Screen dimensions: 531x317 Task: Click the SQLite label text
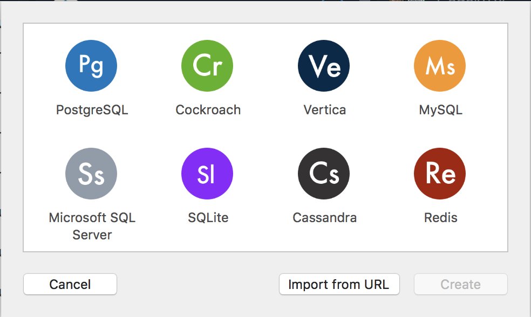click(208, 218)
